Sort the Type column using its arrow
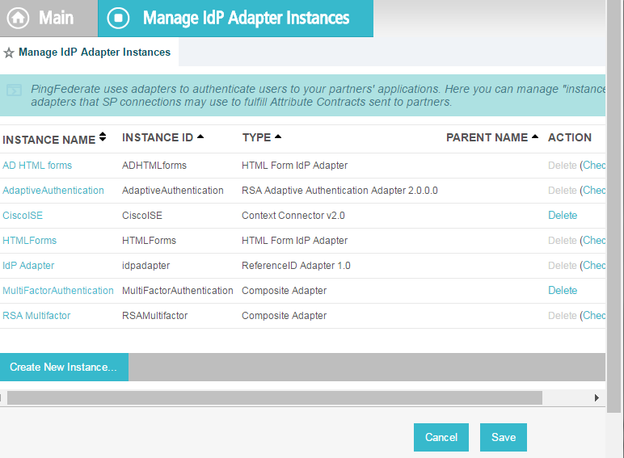 pyautogui.click(x=278, y=137)
